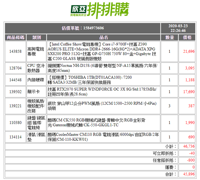
Task: Select barcode 143858
Action: tap(16, 52)
